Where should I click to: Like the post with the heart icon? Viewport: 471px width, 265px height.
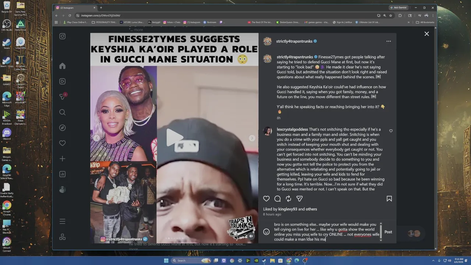coord(266,199)
